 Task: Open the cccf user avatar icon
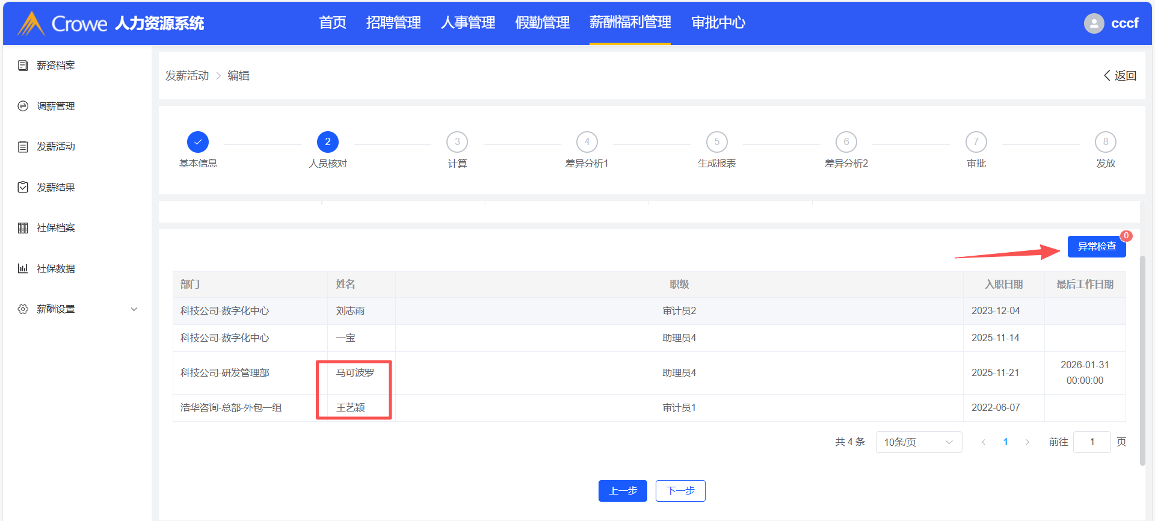1094,23
